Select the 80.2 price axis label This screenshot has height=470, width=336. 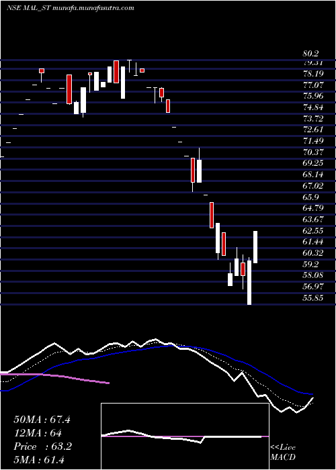311,54
